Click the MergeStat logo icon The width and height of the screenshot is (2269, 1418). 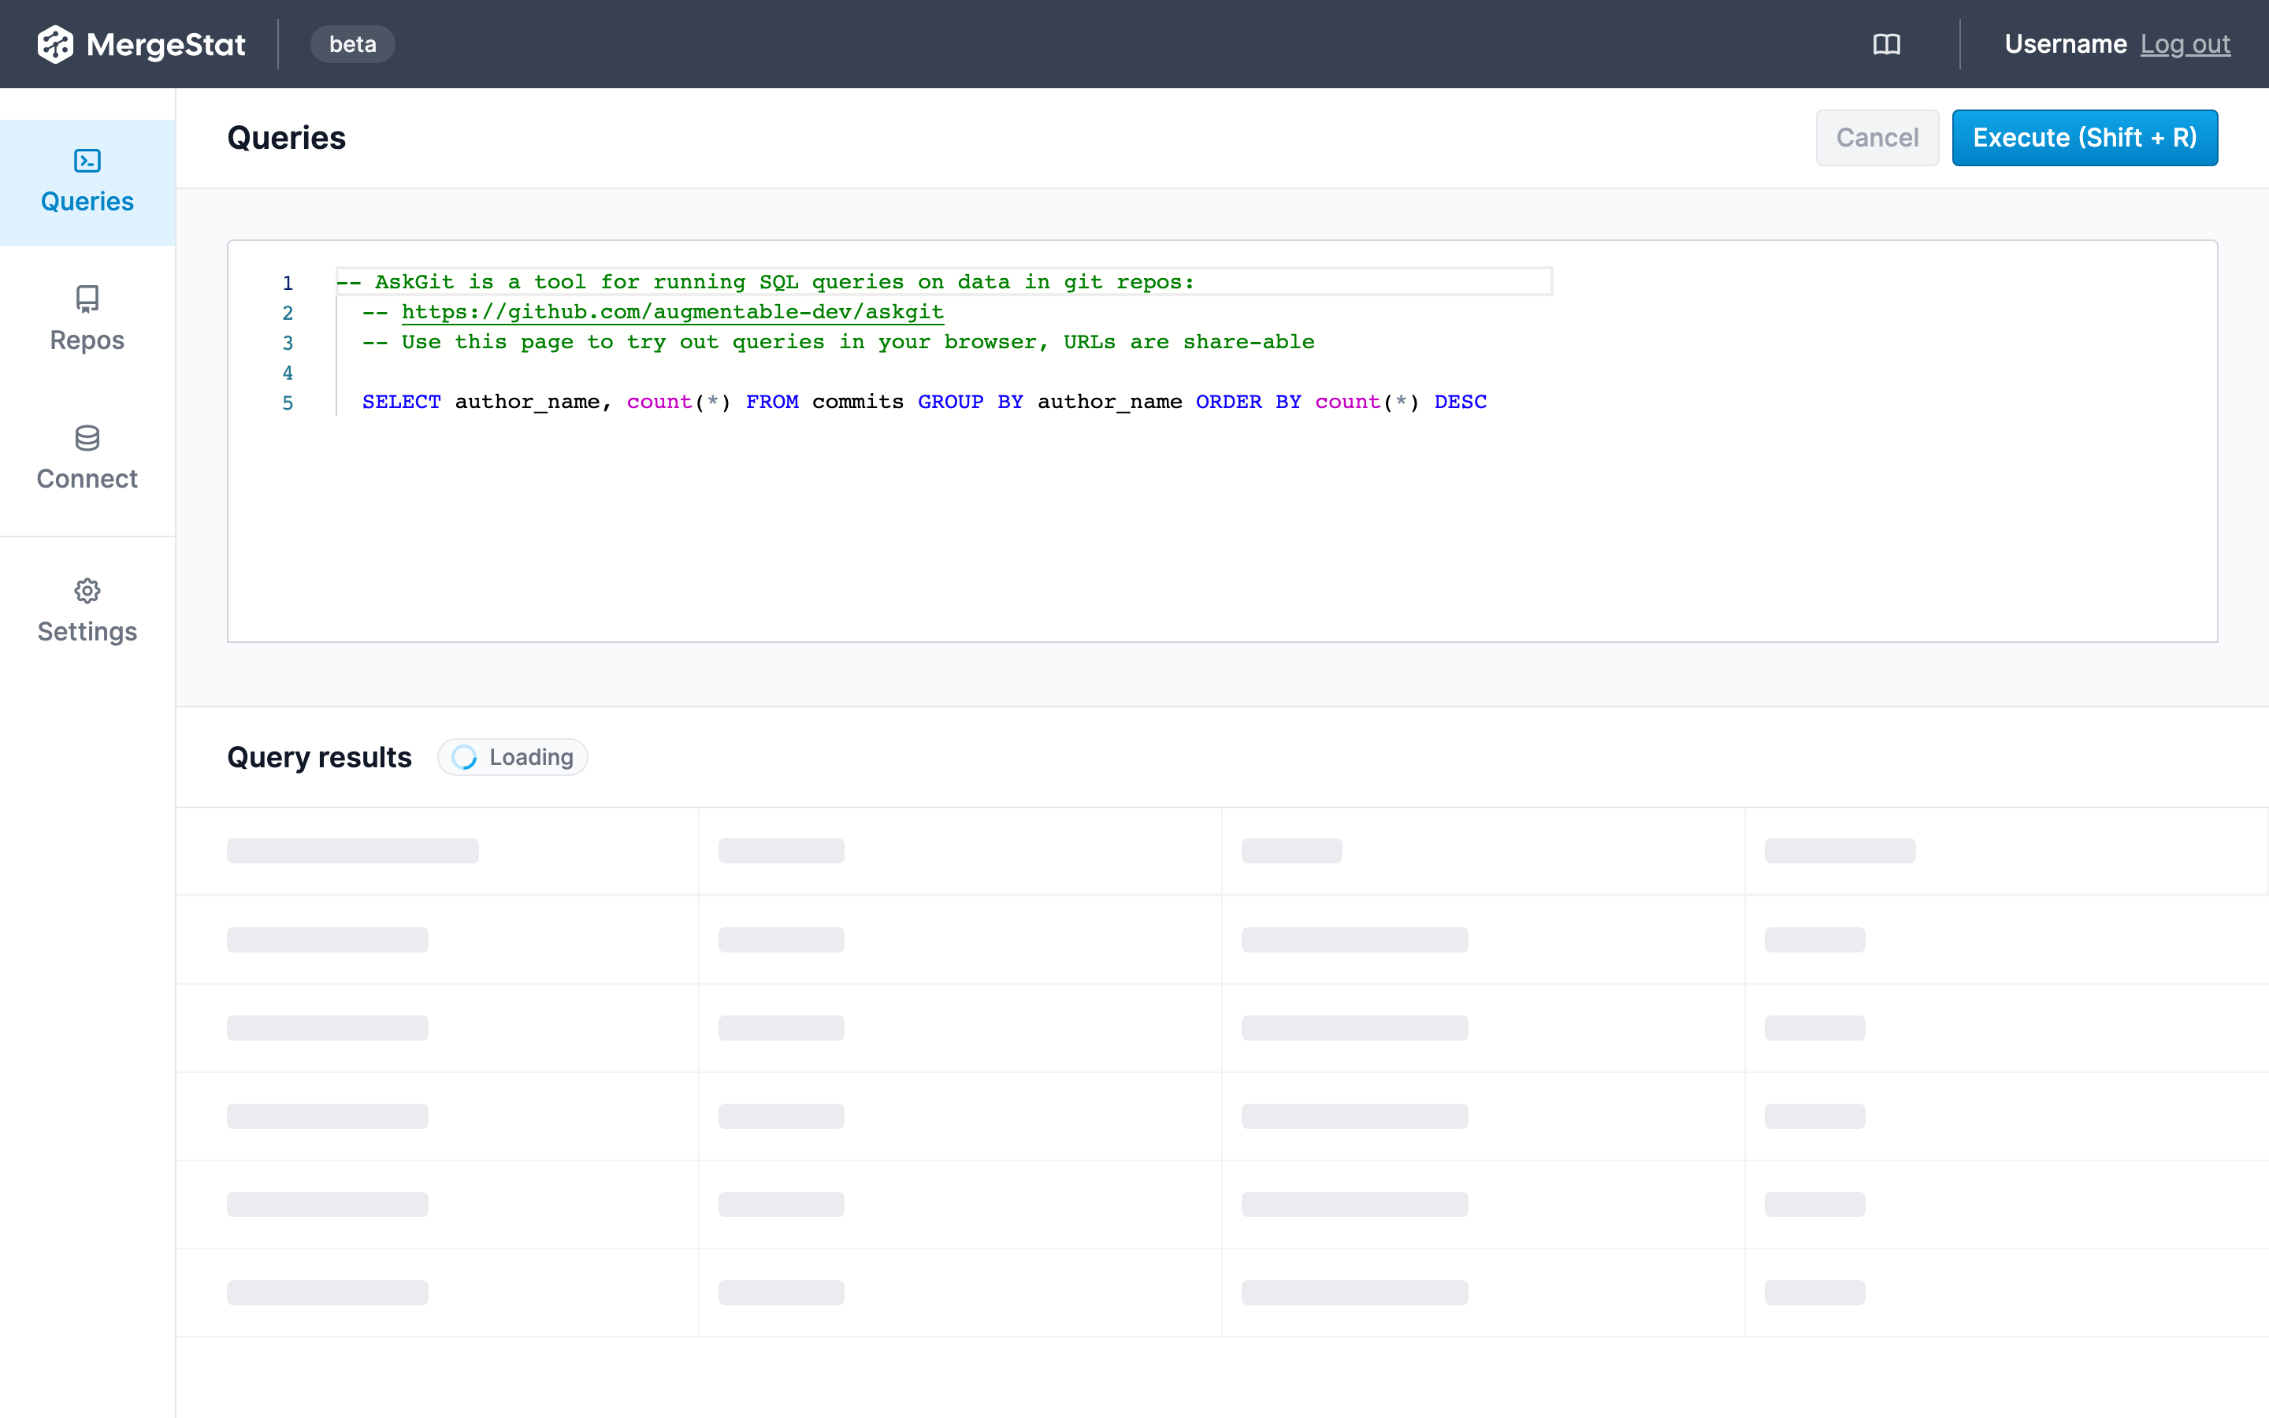(x=54, y=43)
